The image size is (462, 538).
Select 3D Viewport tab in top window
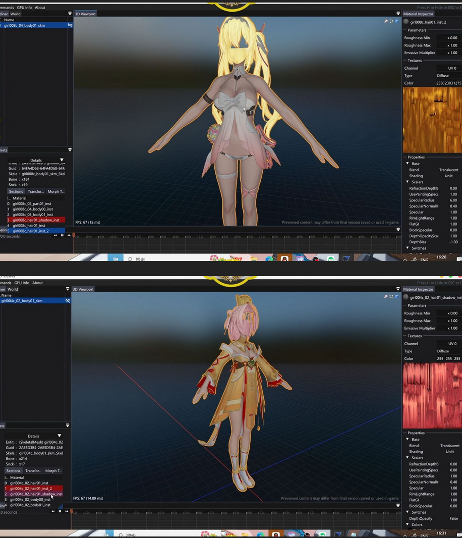(85, 14)
